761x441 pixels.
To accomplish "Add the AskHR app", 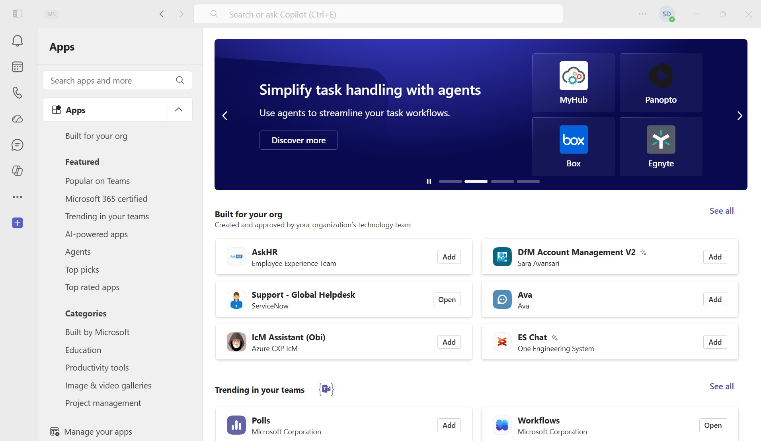I will pos(449,257).
